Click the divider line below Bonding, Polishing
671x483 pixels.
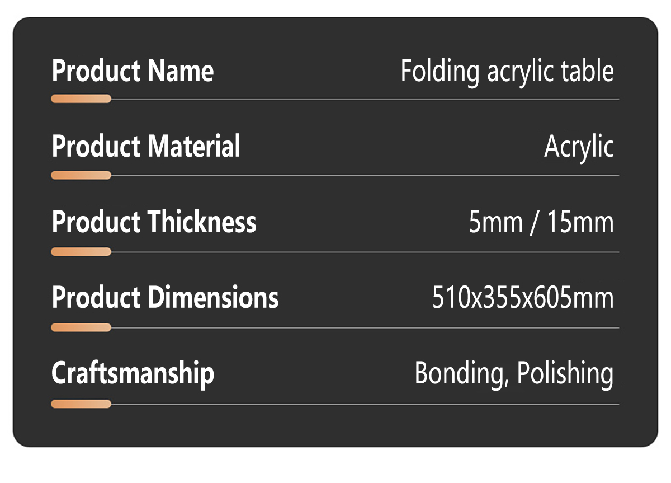(x=365, y=404)
